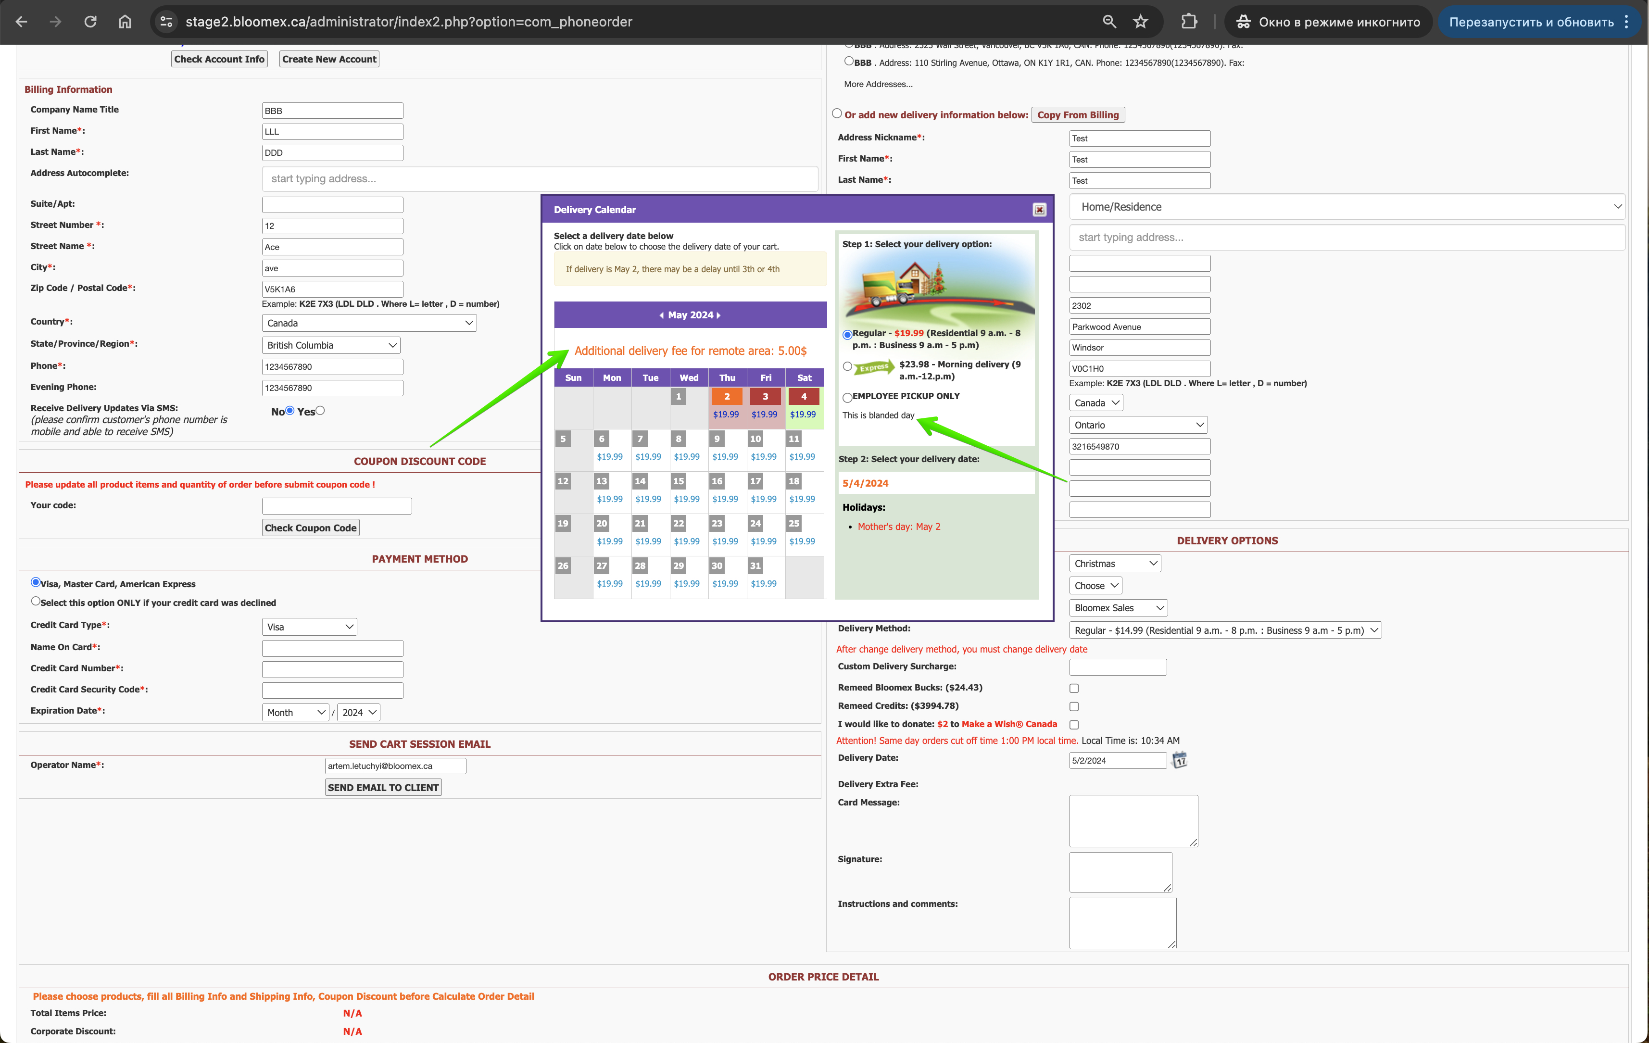Go to previous month in calendar header
1649x1043 pixels.
(x=662, y=315)
